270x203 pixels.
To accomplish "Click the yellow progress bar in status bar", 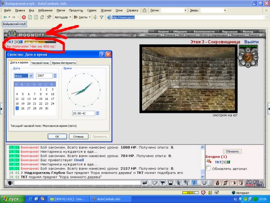I will (190, 193).
